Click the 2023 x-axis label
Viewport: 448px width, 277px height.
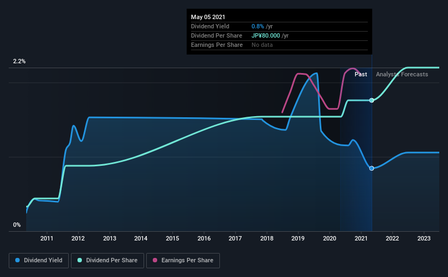(424, 238)
